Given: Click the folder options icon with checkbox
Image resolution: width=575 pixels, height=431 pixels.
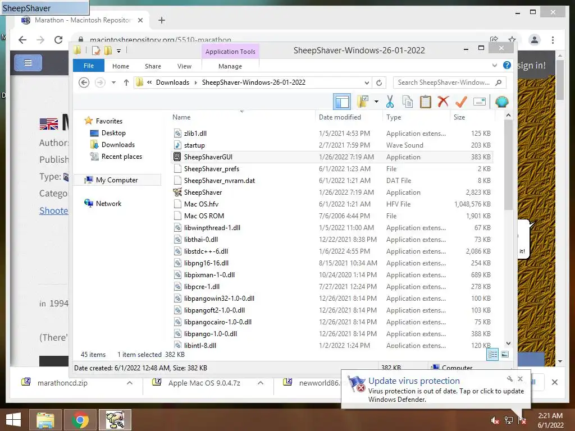Looking at the screenshot, I should point(363,102).
